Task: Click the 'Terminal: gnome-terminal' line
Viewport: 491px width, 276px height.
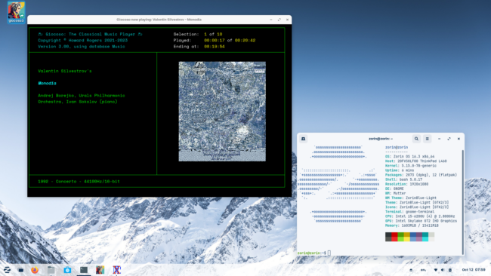Action: [410, 212]
